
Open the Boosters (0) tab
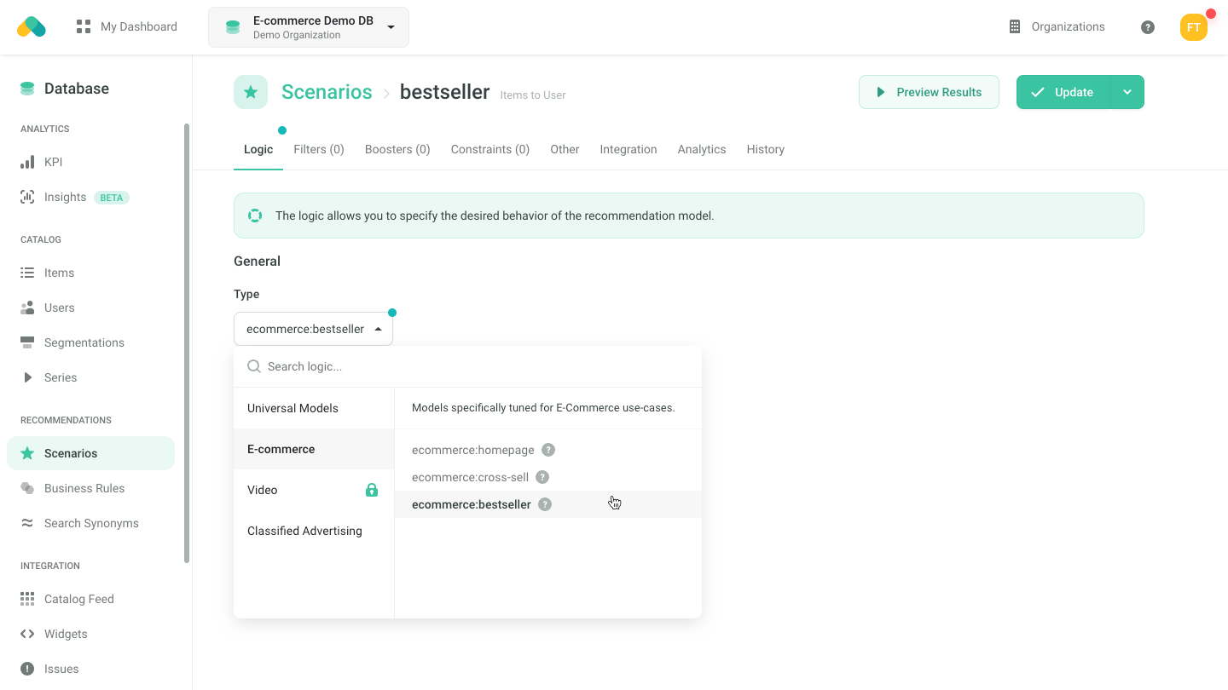click(397, 149)
